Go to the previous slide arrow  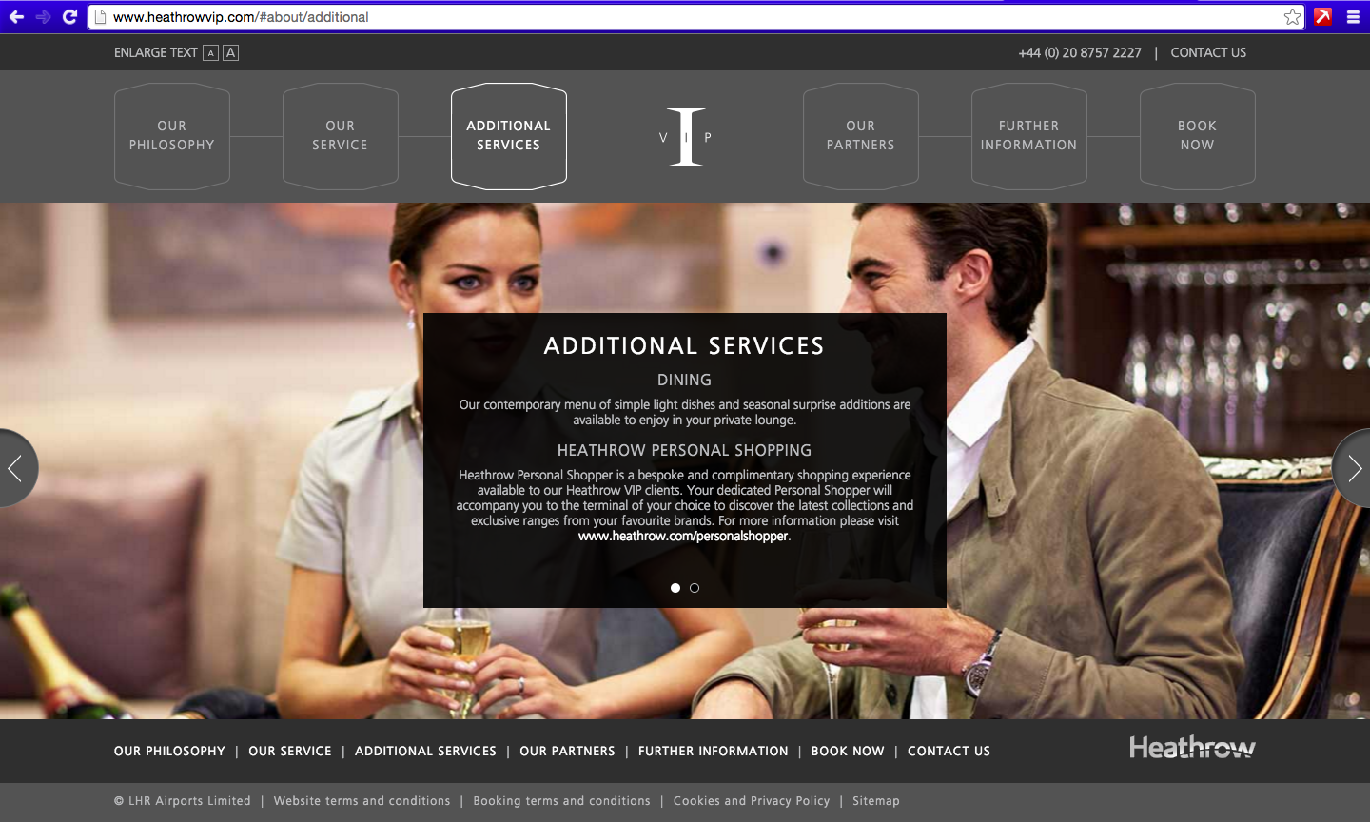[x=17, y=468]
